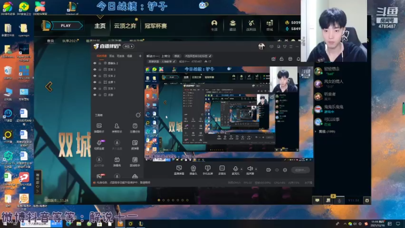Select the last carousel dot in League client
This screenshot has height=228, width=405.
click(x=187, y=200)
